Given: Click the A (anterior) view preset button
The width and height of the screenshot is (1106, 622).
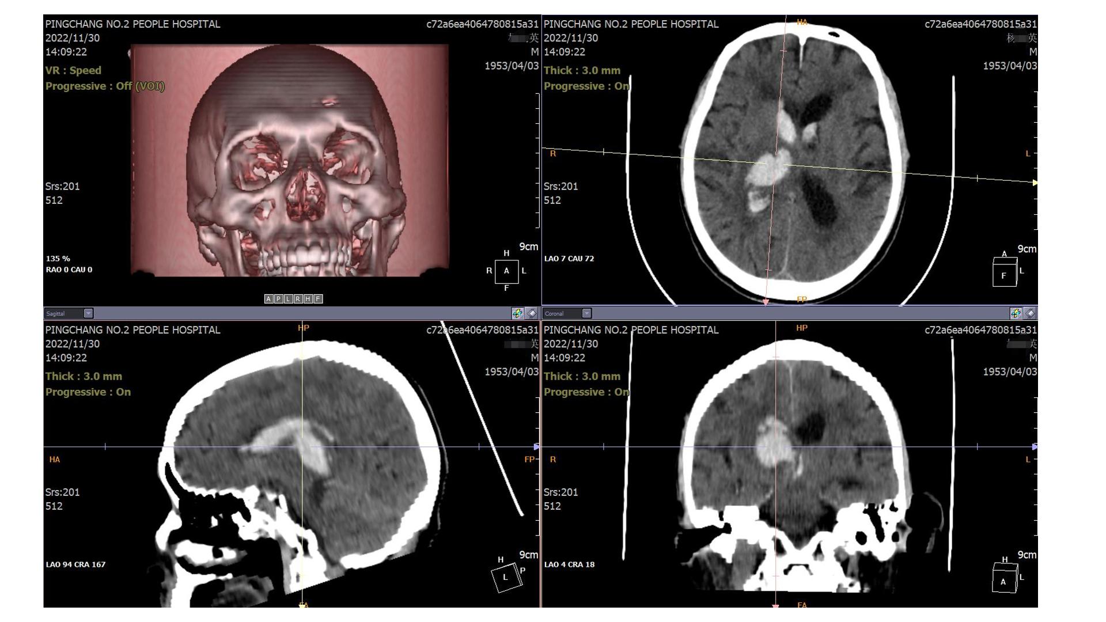Looking at the screenshot, I should (x=268, y=299).
